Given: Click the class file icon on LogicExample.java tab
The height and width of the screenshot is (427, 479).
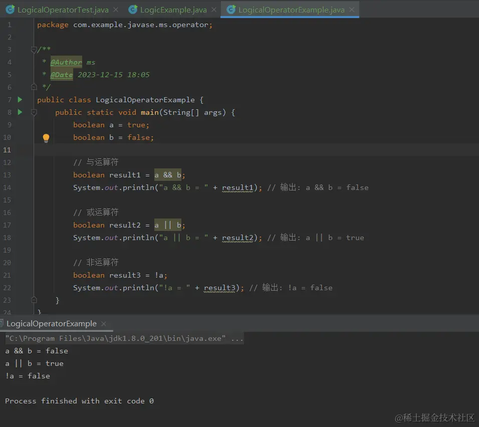Looking at the screenshot, I should pyautogui.click(x=133, y=10).
